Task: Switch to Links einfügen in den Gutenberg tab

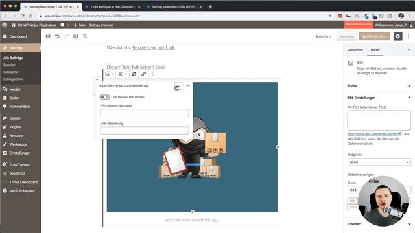Action: point(113,7)
